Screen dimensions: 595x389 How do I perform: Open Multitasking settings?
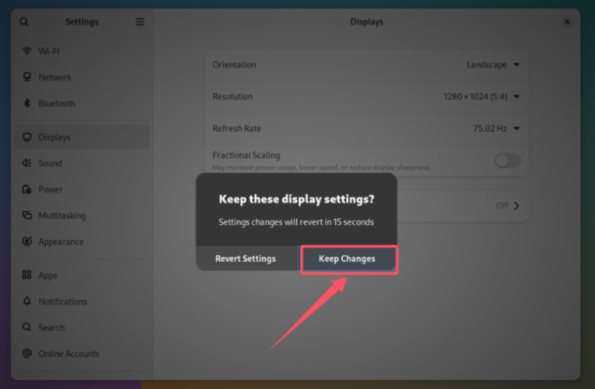point(82,215)
